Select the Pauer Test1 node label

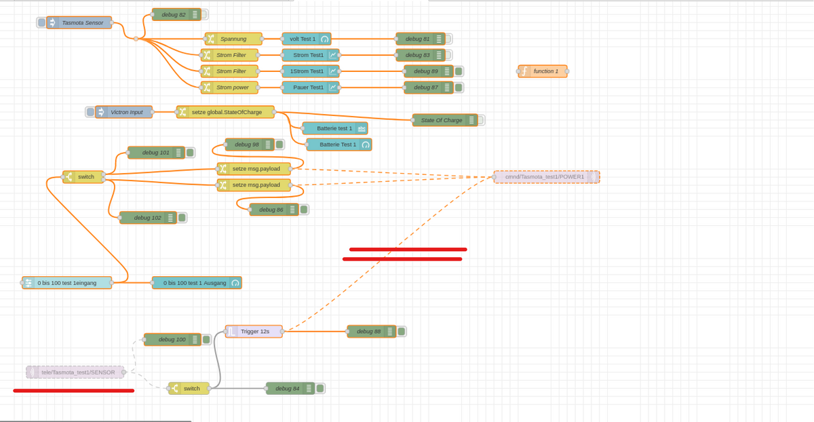click(308, 88)
